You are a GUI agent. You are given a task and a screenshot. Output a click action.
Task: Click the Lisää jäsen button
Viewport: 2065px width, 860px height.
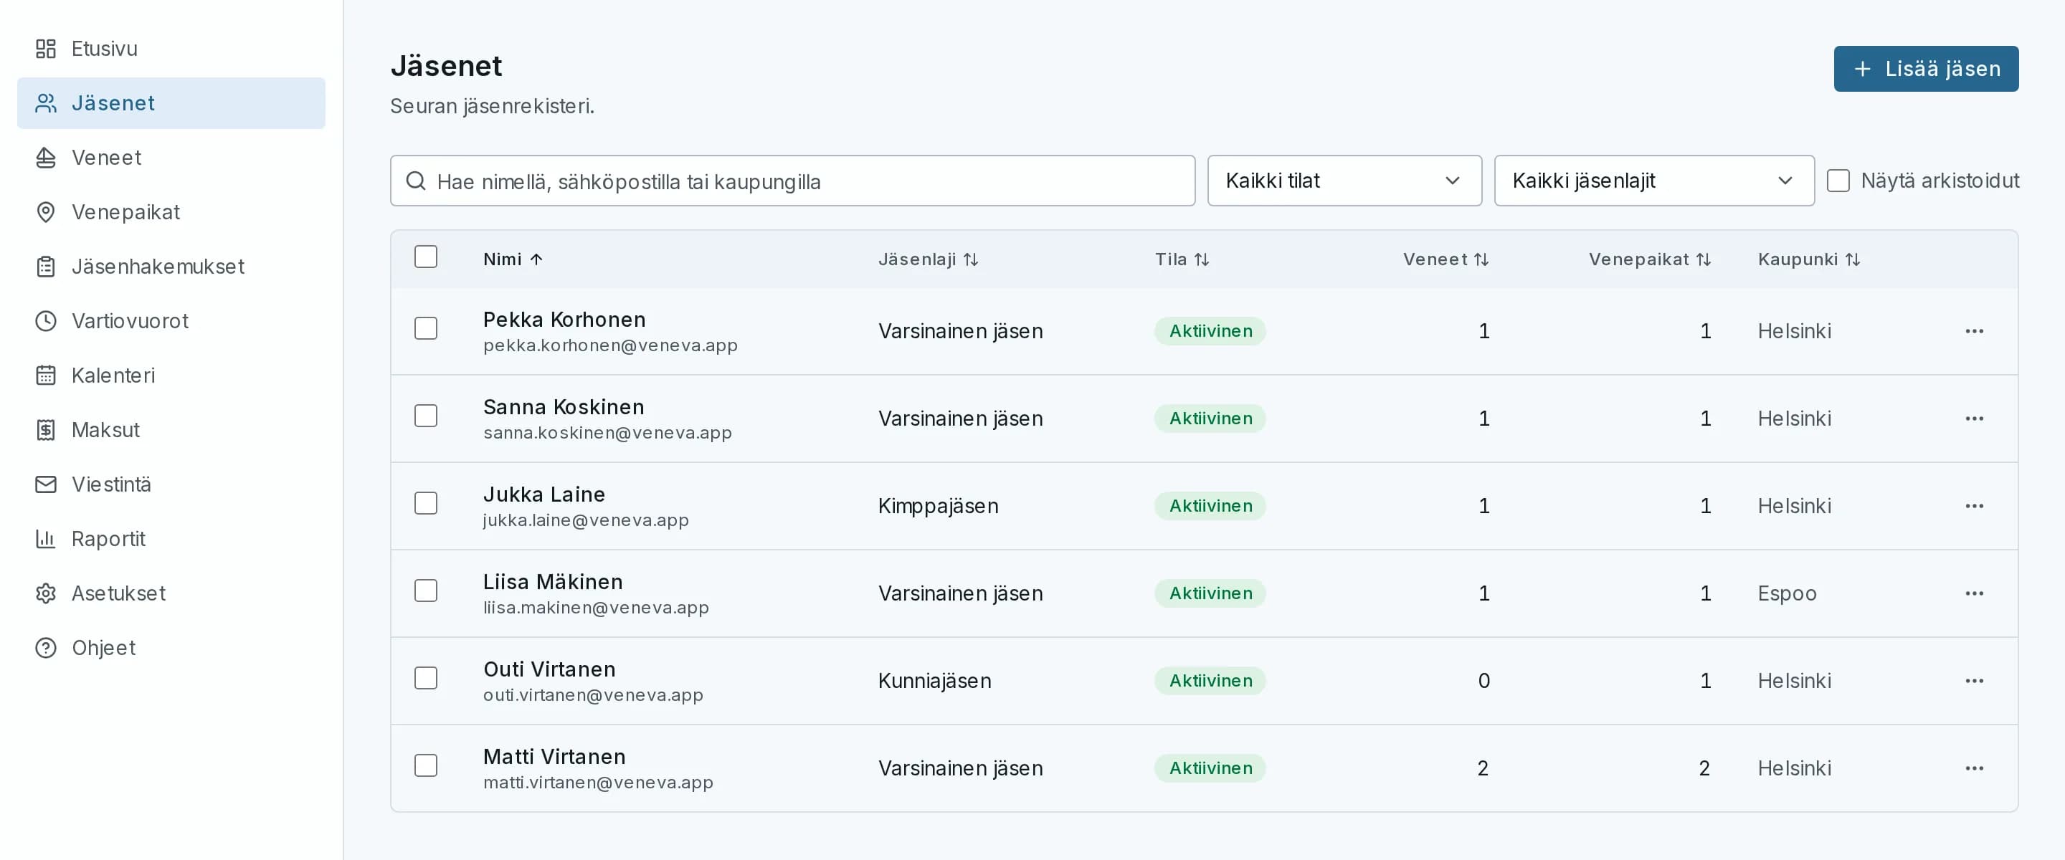pos(1925,69)
